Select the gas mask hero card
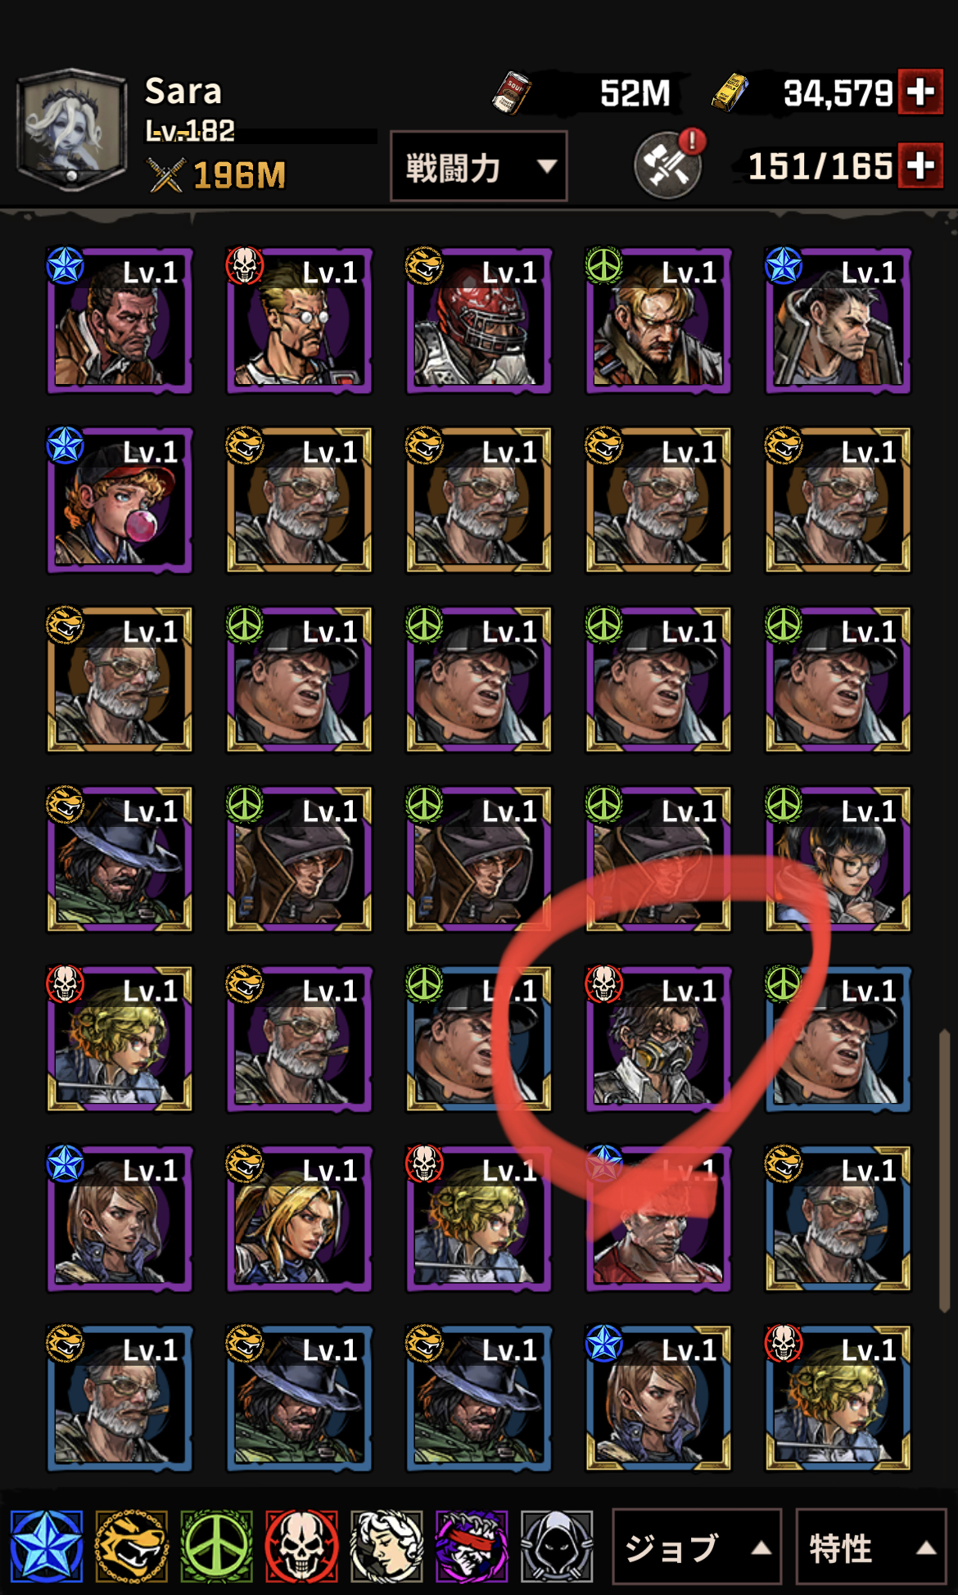 point(657,1039)
